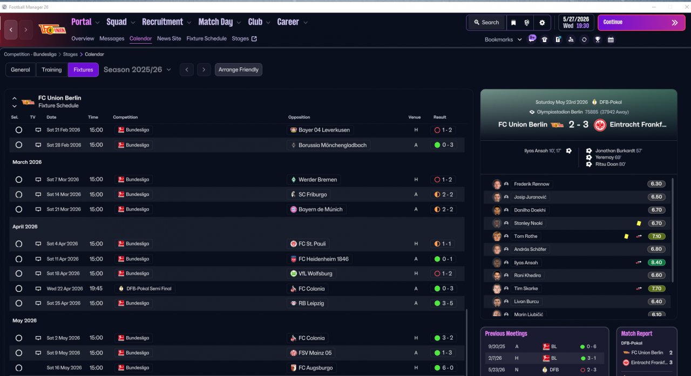This screenshot has height=376, width=691.
Task: Open the News Site tab
Action: 169,39
